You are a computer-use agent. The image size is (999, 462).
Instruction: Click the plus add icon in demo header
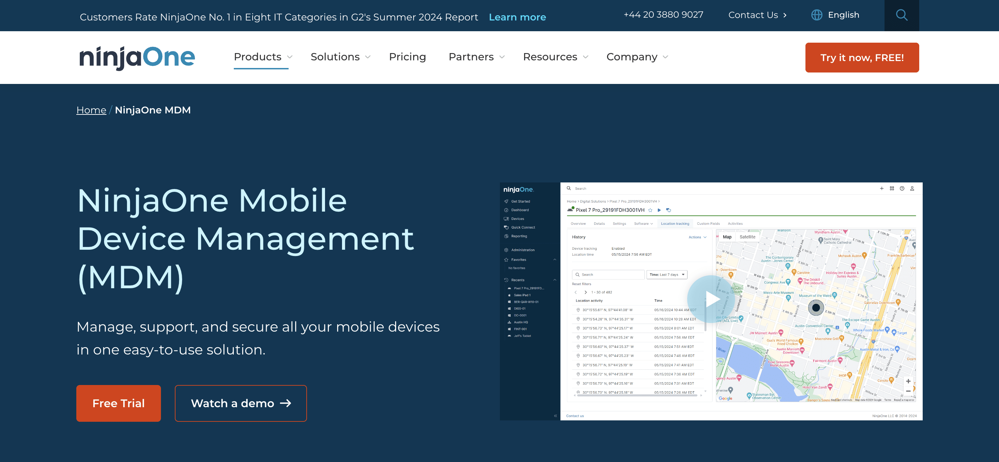881,188
